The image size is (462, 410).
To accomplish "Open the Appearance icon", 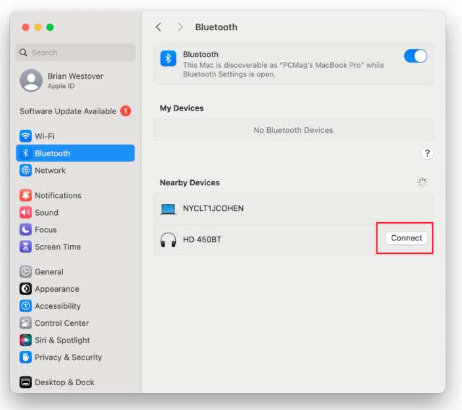I will [x=26, y=288].
